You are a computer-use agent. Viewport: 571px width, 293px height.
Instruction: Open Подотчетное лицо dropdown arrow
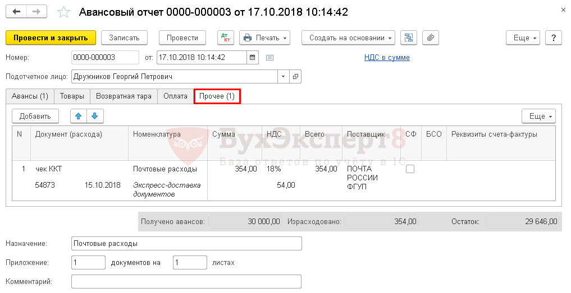(284, 77)
